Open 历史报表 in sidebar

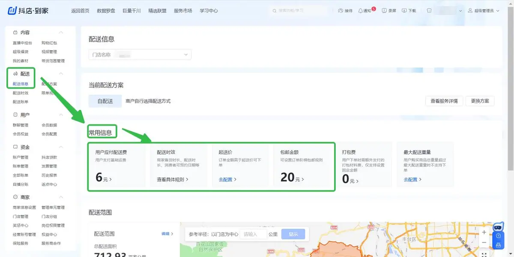[49, 175]
